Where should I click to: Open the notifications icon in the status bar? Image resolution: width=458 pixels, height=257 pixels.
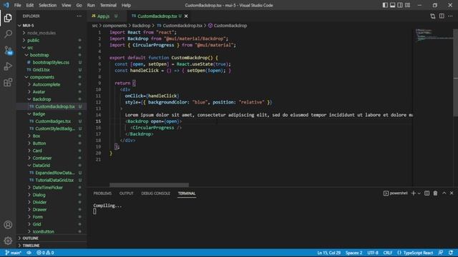click(451, 253)
